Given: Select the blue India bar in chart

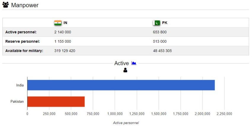Looking at the screenshot, I should pyautogui.click(x=121, y=85).
